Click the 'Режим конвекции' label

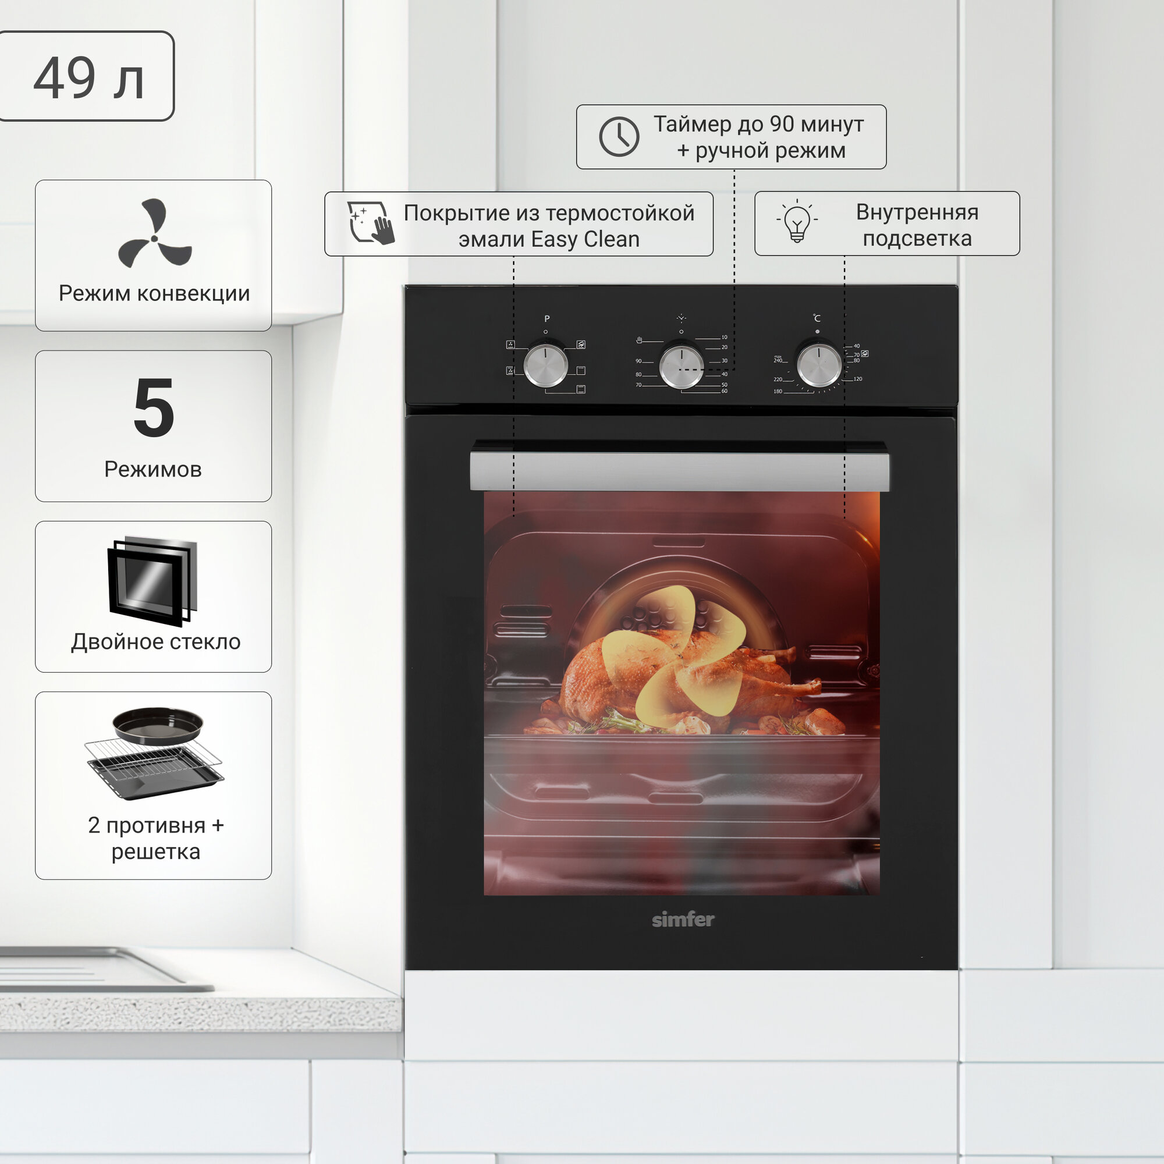(154, 293)
